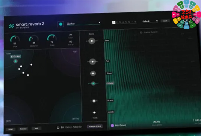Viewport: 201px width, 136px height.
Task: Switch to state number 6
Action: click(x=129, y=22)
